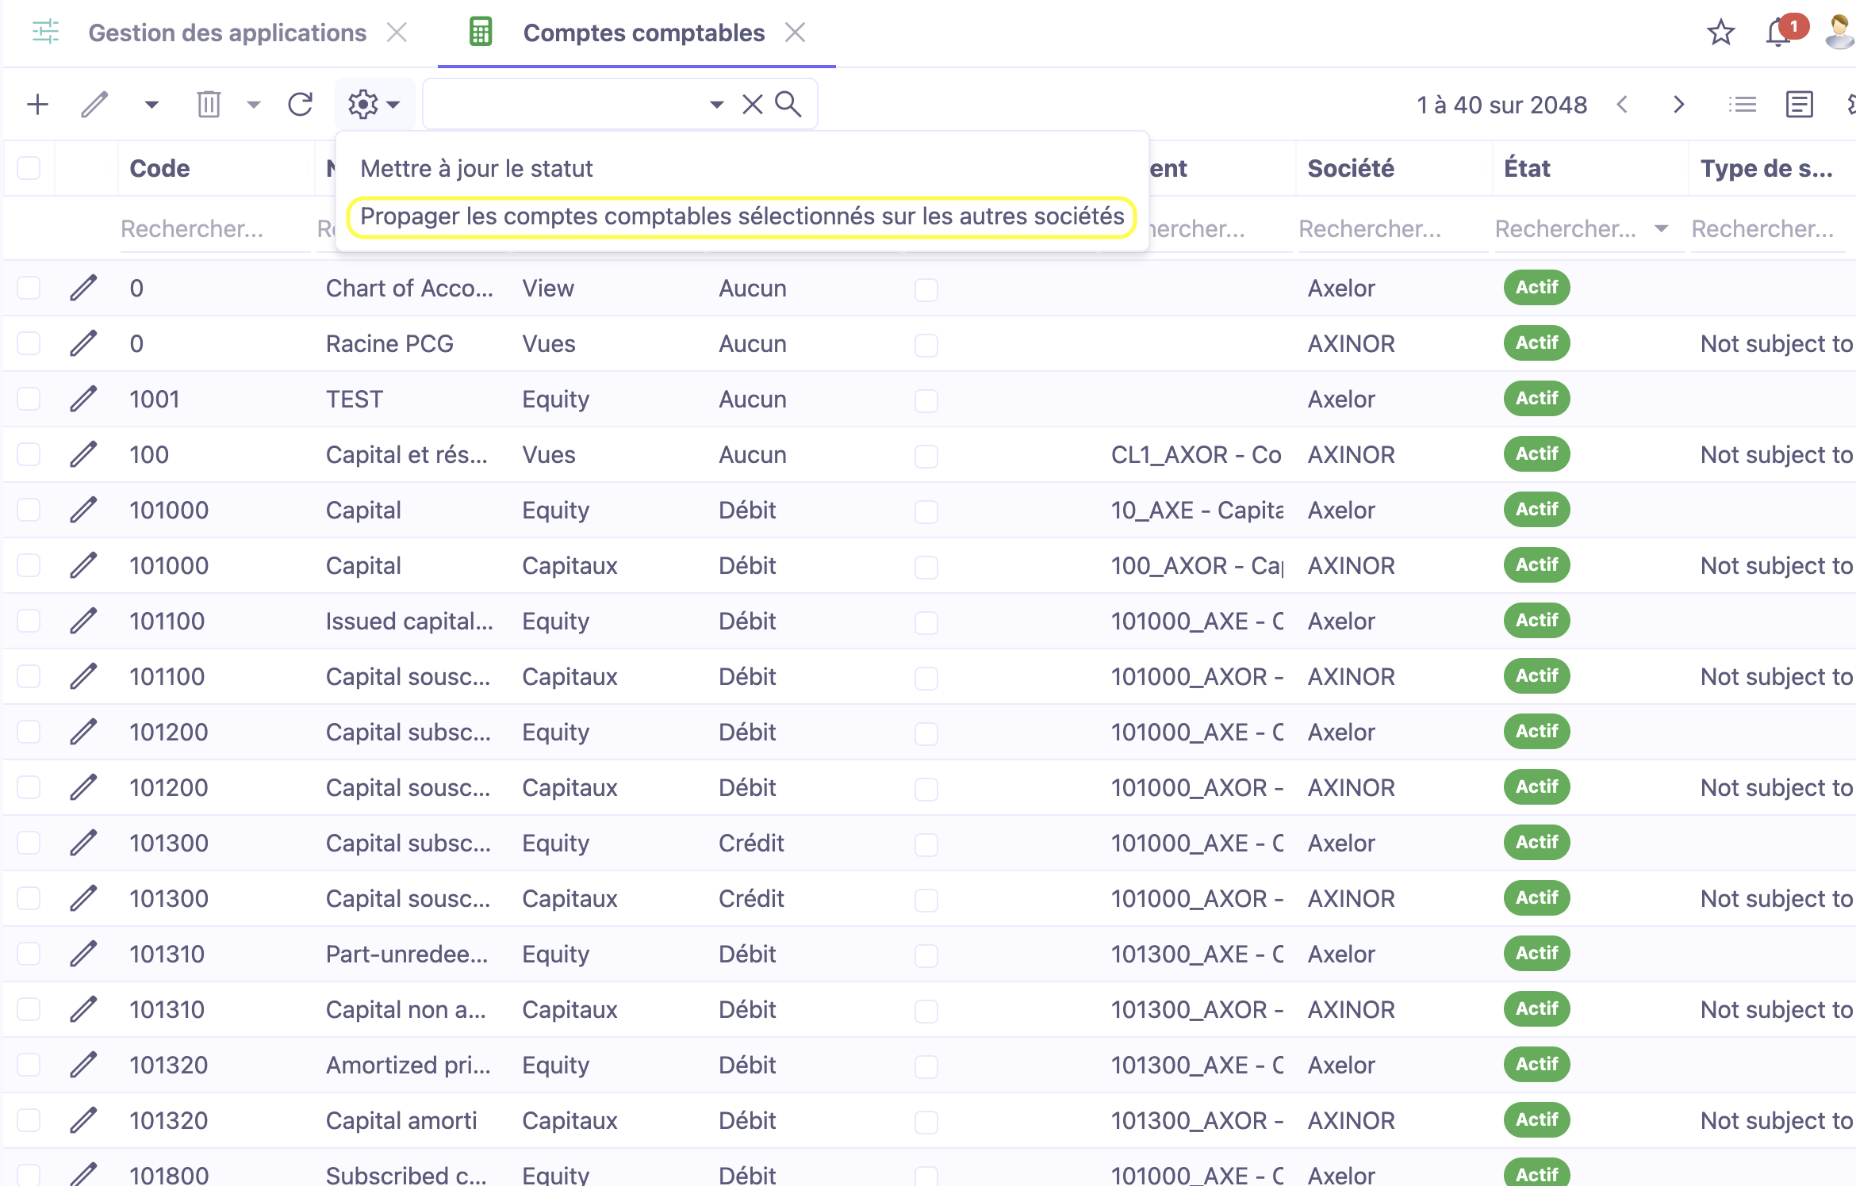Select the Comptes comptables tab
Image resolution: width=1856 pixels, height=1186 pixels.
pos(643,33)
